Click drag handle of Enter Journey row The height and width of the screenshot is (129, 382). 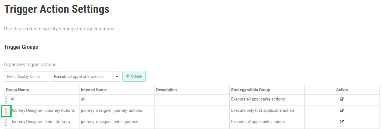point(6,122)
